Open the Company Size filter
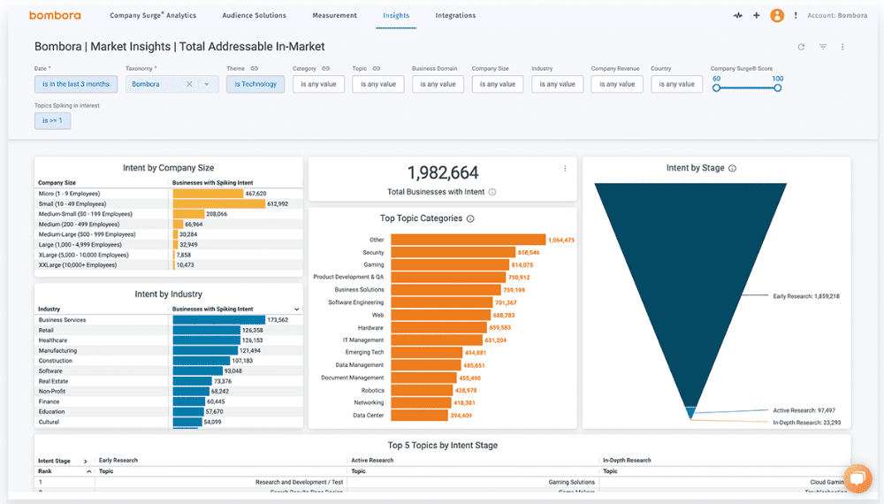Viewport: 884px width, 504px height. [498, 84]
